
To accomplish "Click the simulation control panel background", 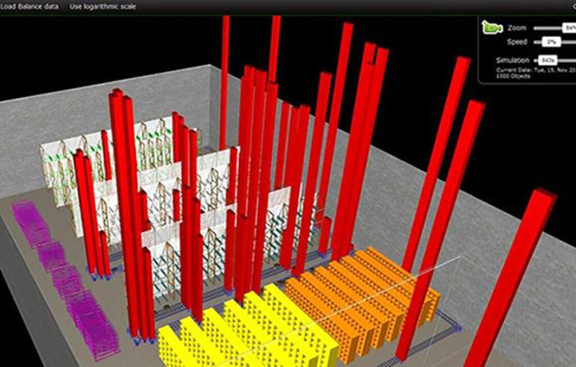I will (x=506, y=51).
